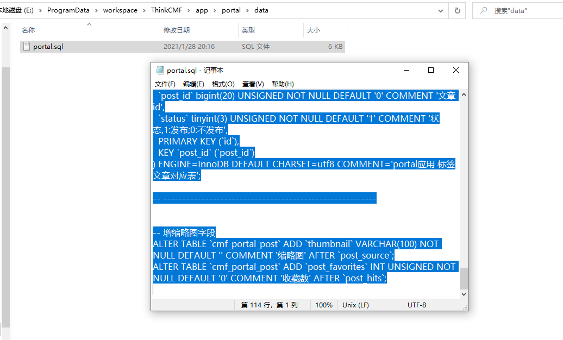Click the down scroll arrow in Notepad

click(464, 293)
